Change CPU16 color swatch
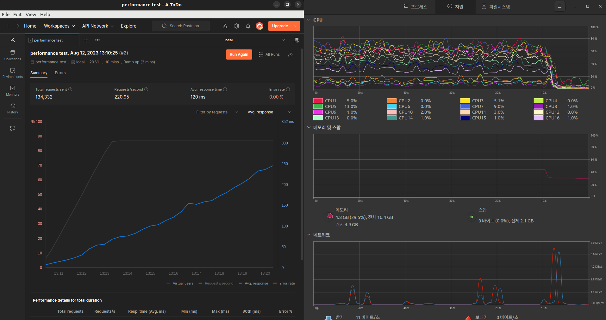This screenshot has width=606, height=320. pos(538,118)
